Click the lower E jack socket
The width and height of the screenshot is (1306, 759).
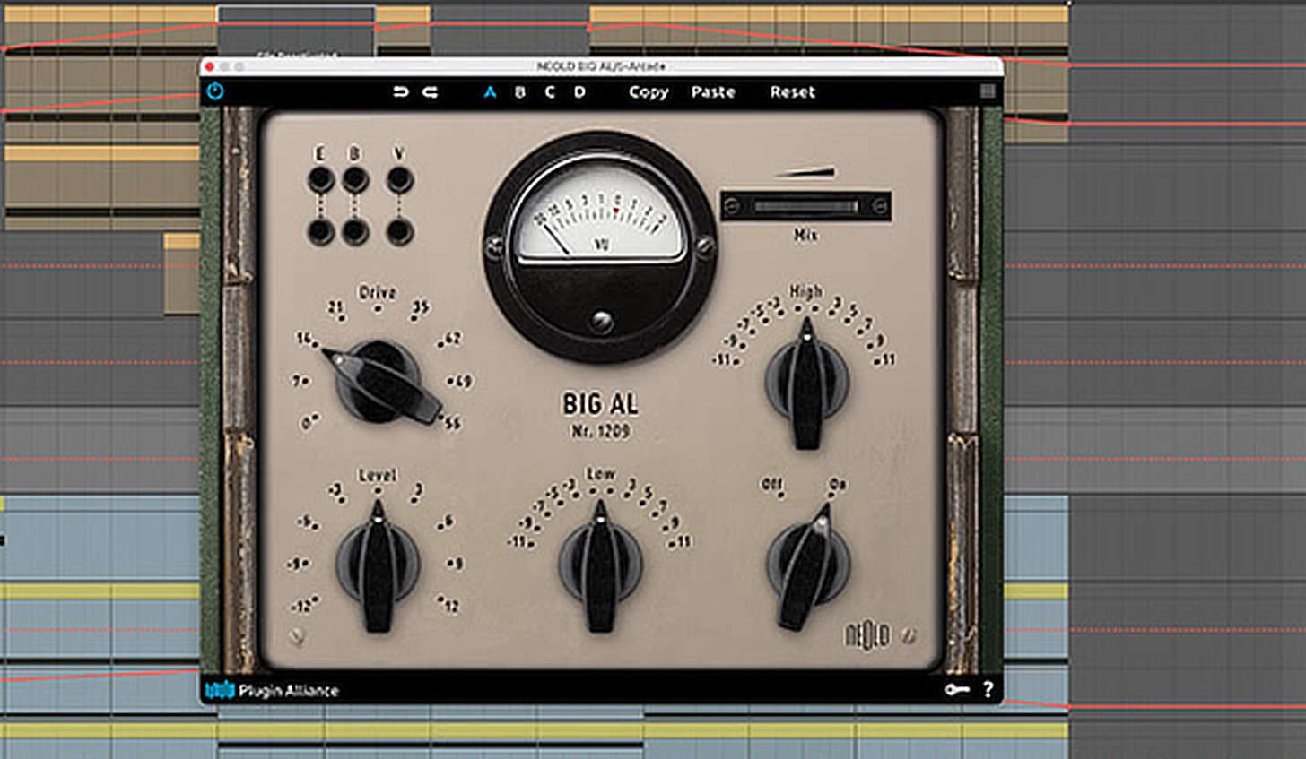(x=320, y=231)
